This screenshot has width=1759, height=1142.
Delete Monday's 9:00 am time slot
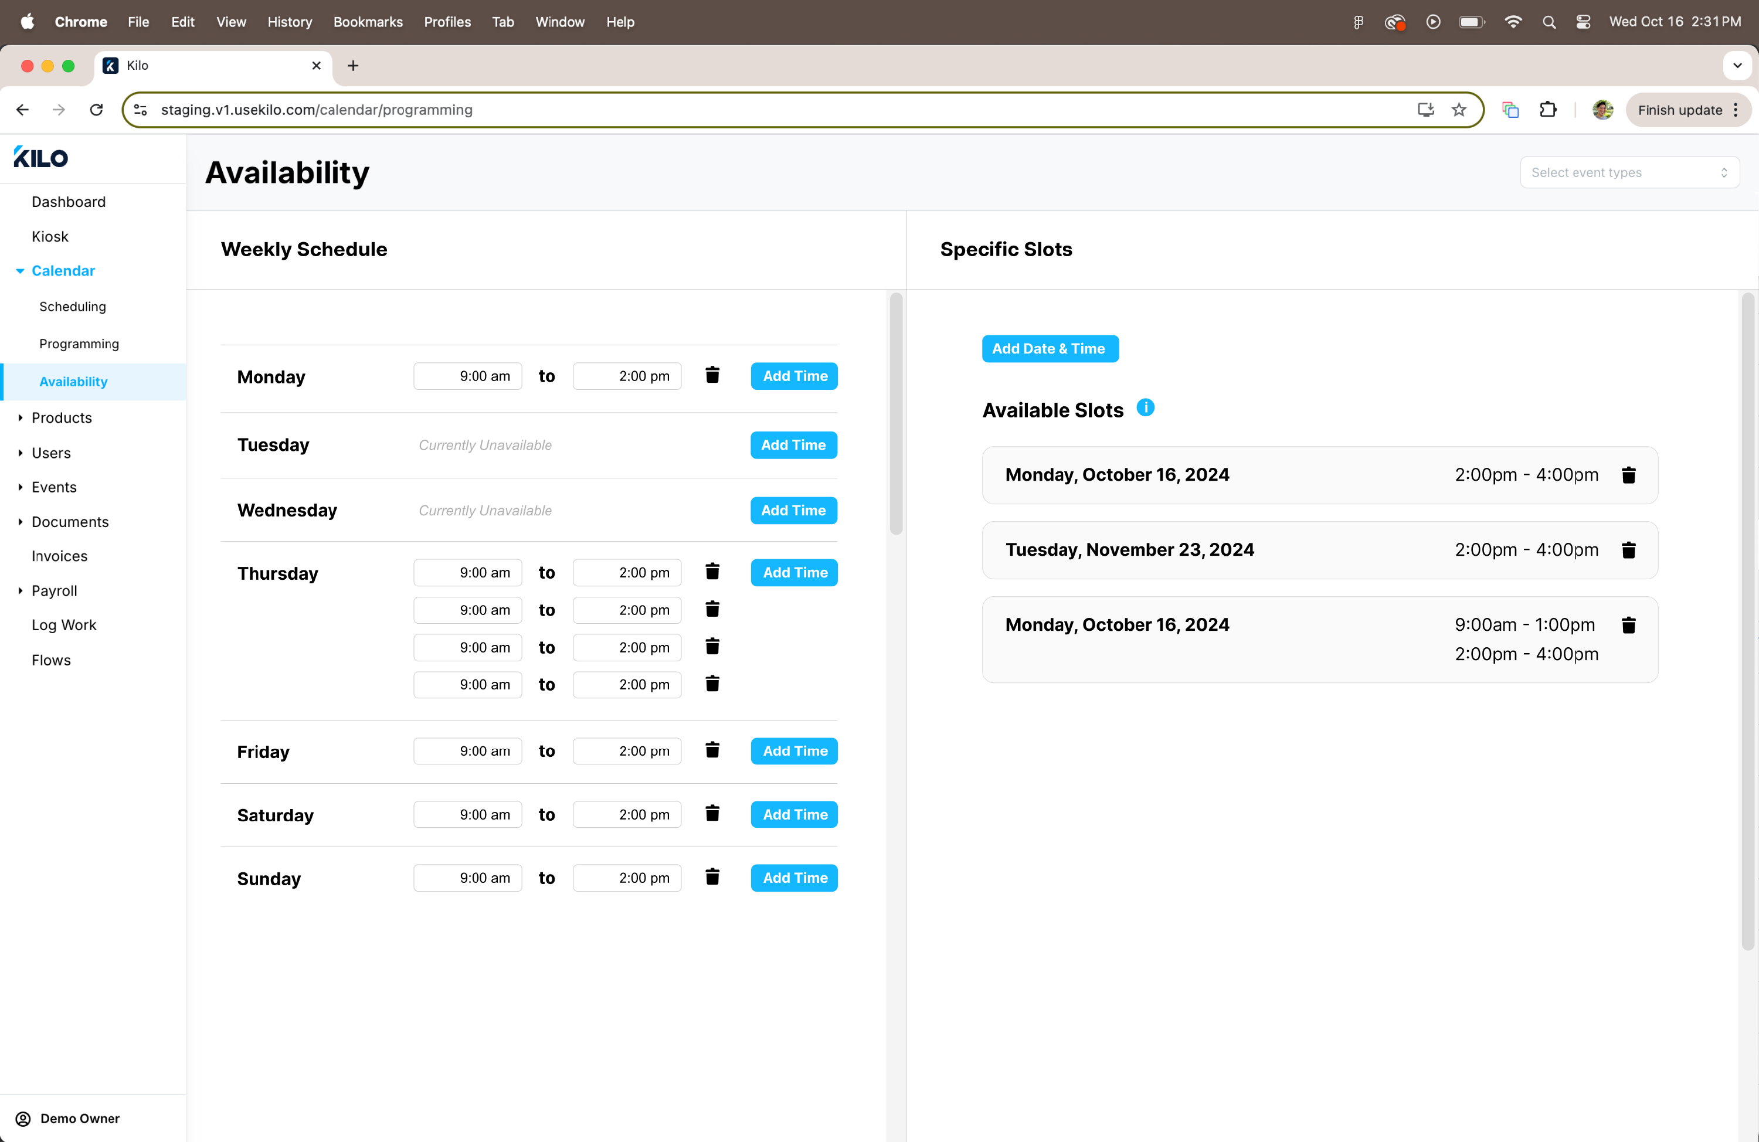pyautogui.click(x=712, y=376)
